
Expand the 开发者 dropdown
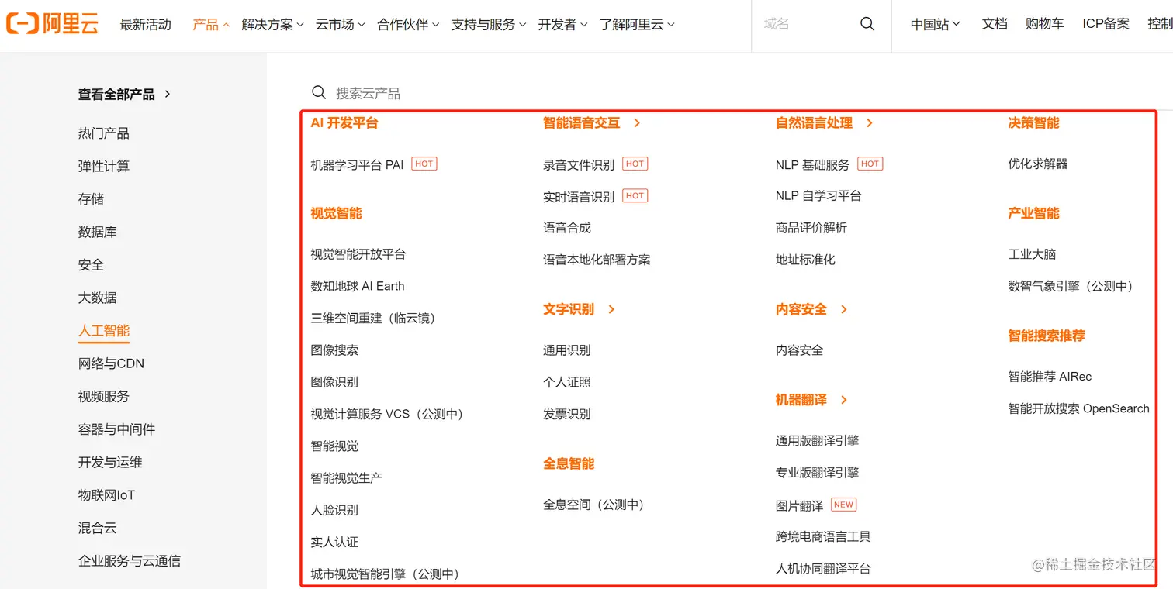pos(563,25)
